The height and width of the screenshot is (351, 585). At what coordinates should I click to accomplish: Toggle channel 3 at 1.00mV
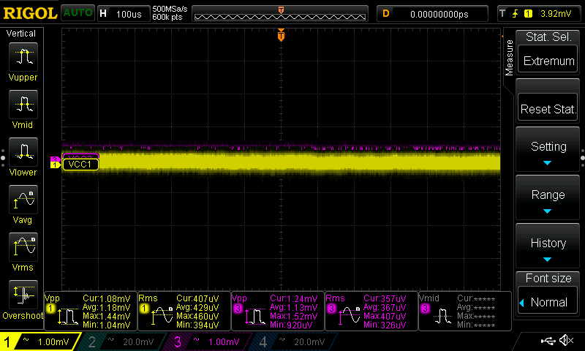207,341
